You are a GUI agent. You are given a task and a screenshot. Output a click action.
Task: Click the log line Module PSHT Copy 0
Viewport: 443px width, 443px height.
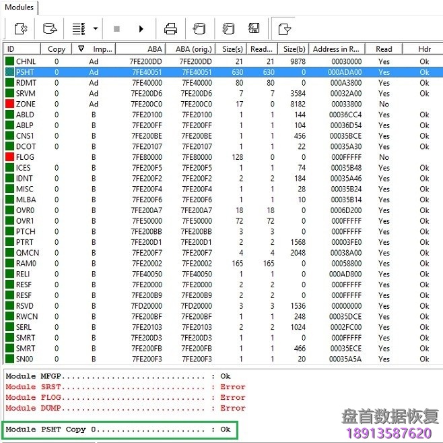118,430
